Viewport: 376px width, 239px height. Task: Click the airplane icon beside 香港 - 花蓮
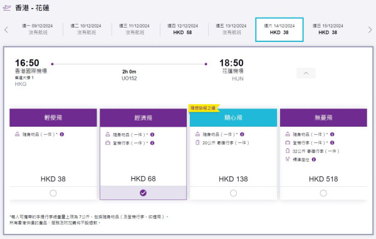click(x=7, y=8)
